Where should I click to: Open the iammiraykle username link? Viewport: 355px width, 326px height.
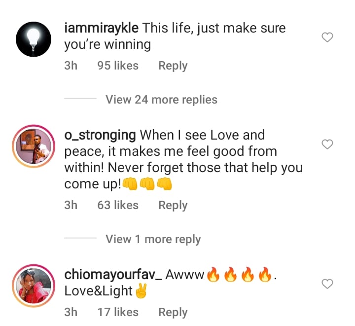point(101,28)
